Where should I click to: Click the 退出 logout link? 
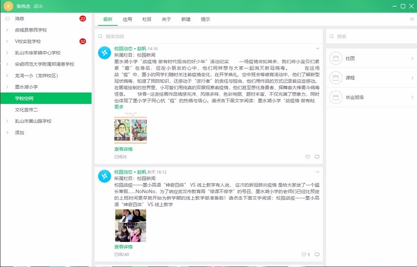tap(38, 6)
